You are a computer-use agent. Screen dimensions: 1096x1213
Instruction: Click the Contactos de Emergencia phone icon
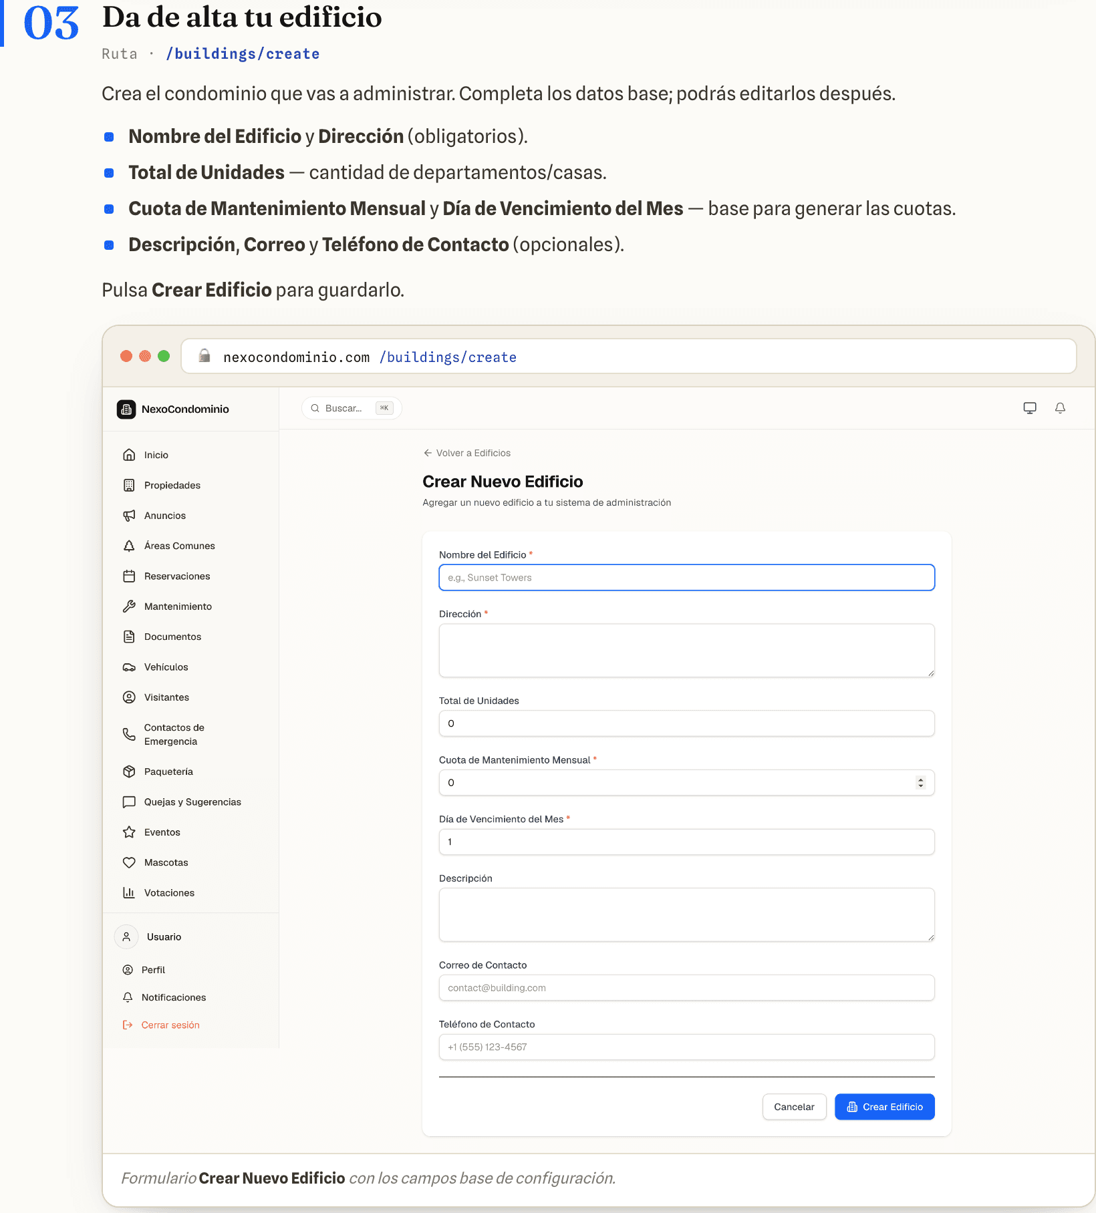(x=129, y=734)
